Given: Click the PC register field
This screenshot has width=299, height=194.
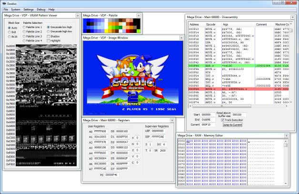Looking at the screenshot, I should tap(112, 175).
